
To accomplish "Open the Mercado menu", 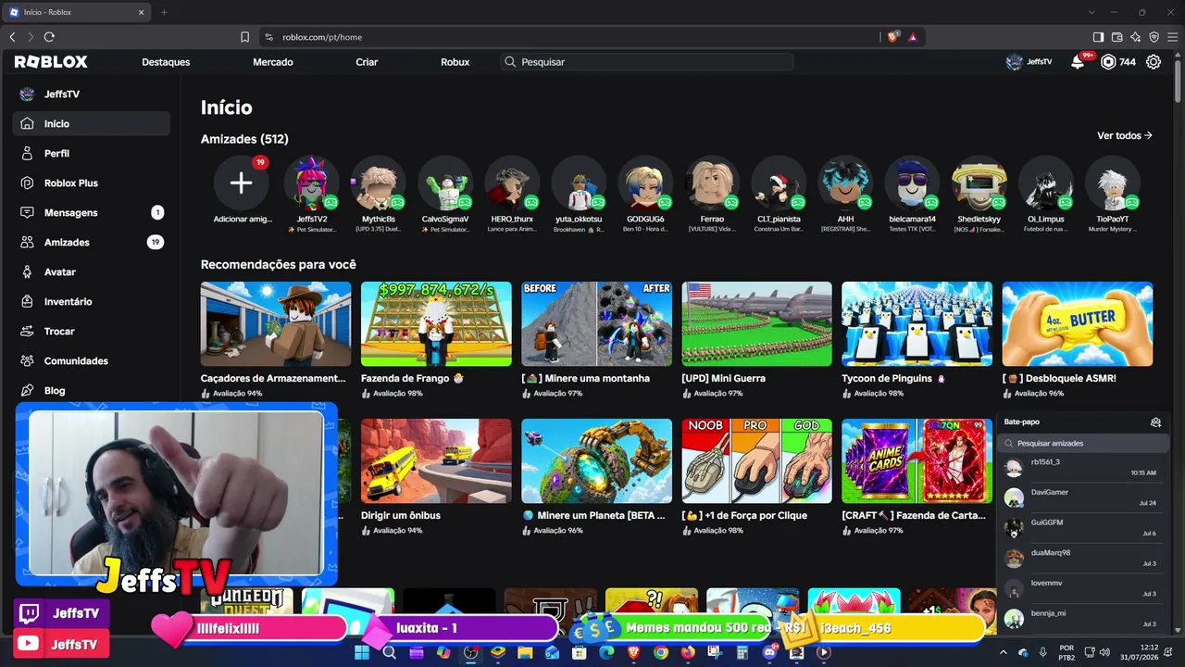I will 273,62.
